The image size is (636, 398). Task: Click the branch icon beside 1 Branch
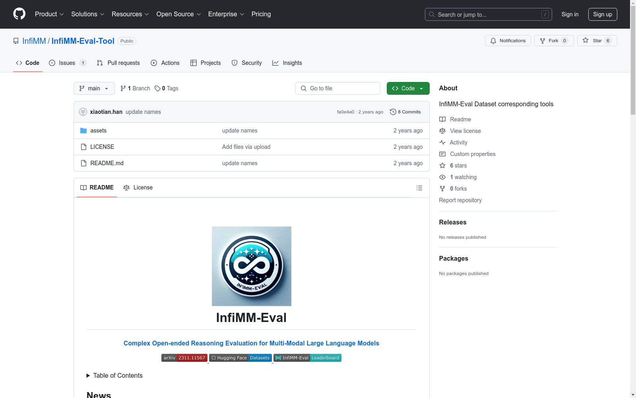point(123,88)
